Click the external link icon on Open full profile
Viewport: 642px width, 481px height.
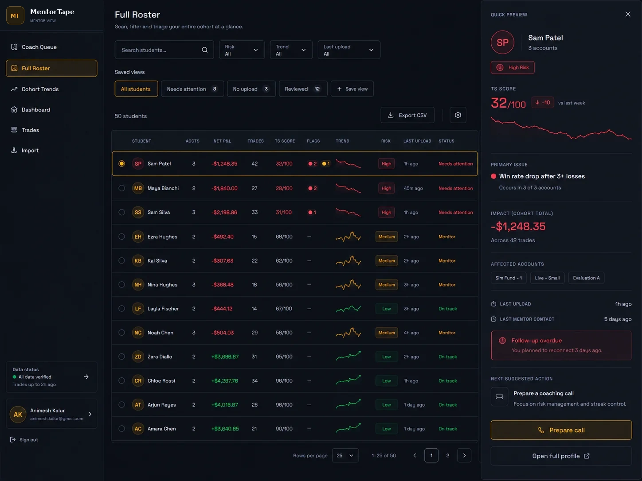(x=587, y=456)
